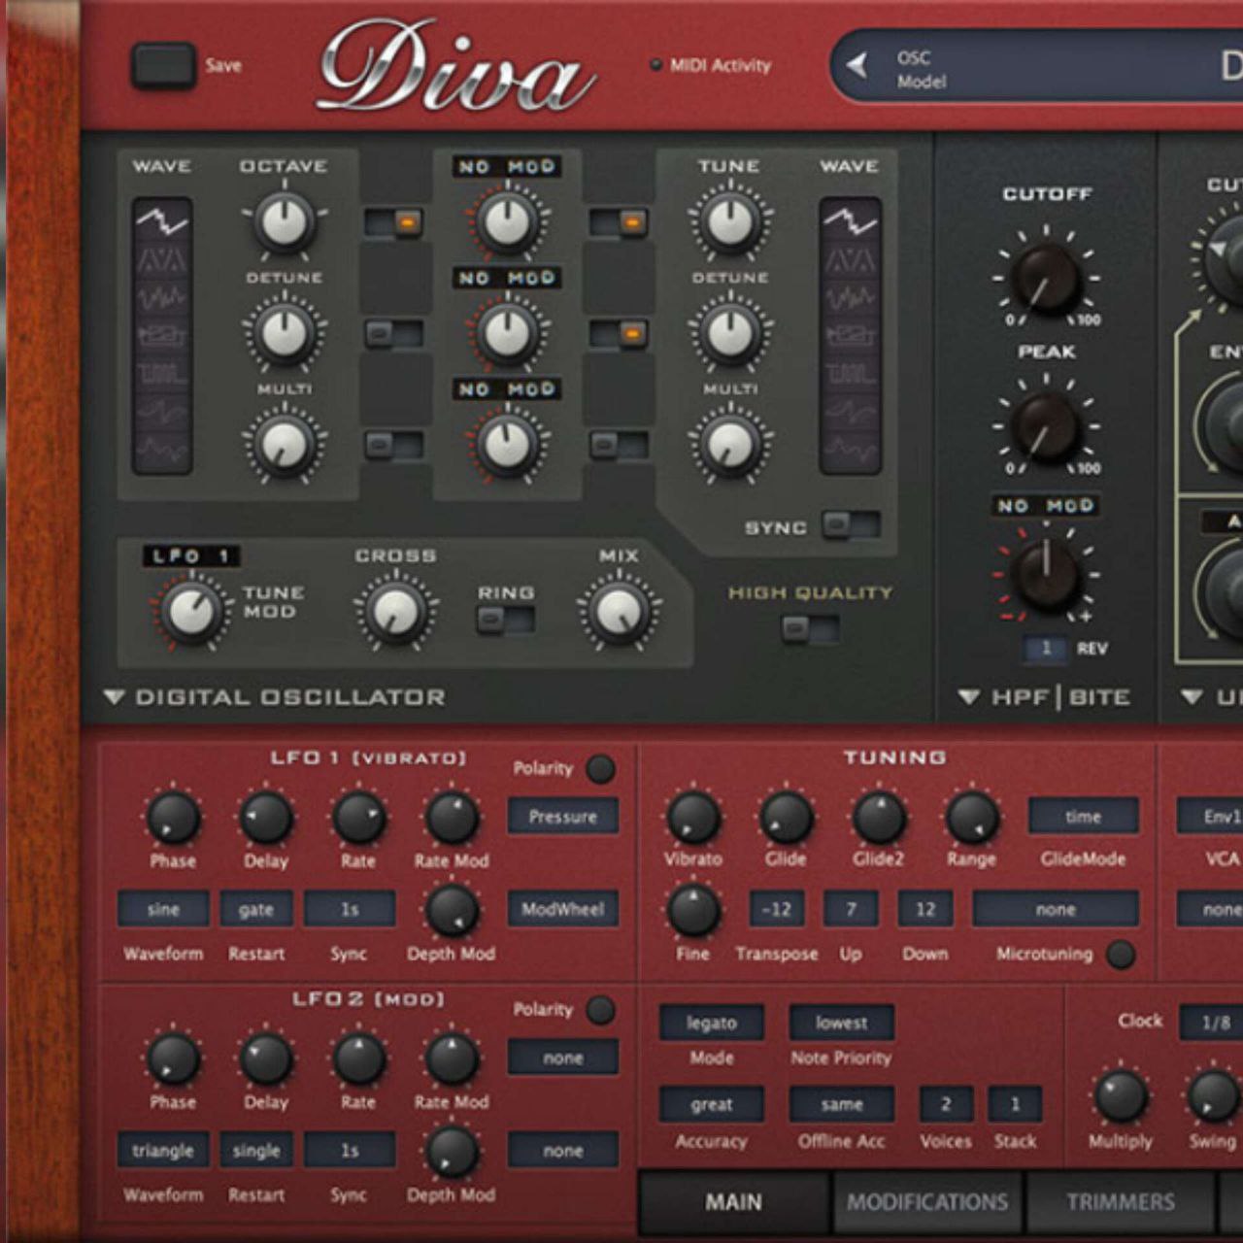The width and height of the screenshot is (1243, 1243).
Task: Click the MIDI Activity indicator light
Action: tap(655, 65)
